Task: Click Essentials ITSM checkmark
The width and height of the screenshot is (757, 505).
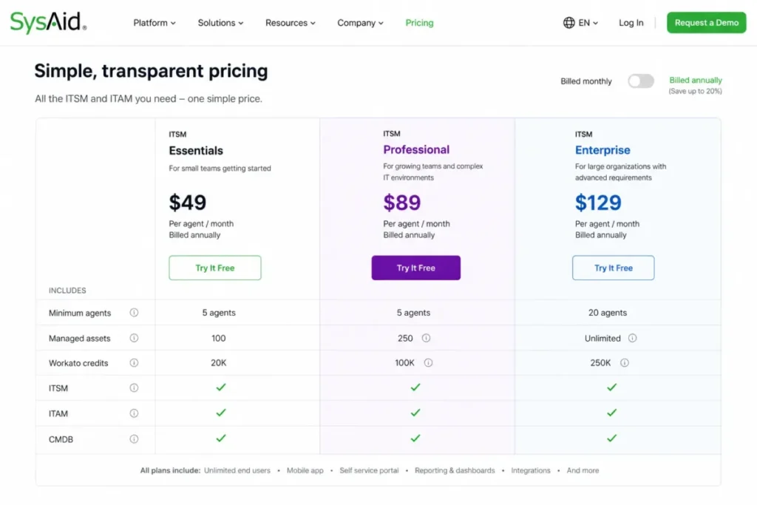Action: 220,387
